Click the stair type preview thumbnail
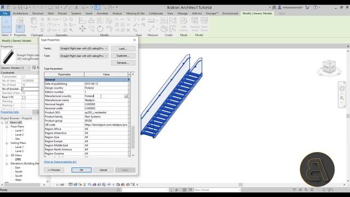The width and height of the screenshot is (350, 197). pyautogui.click(x=8, y=57)
